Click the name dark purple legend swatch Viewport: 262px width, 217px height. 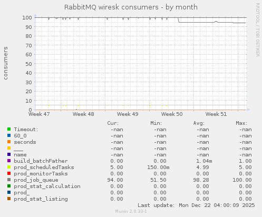point(9,154)
